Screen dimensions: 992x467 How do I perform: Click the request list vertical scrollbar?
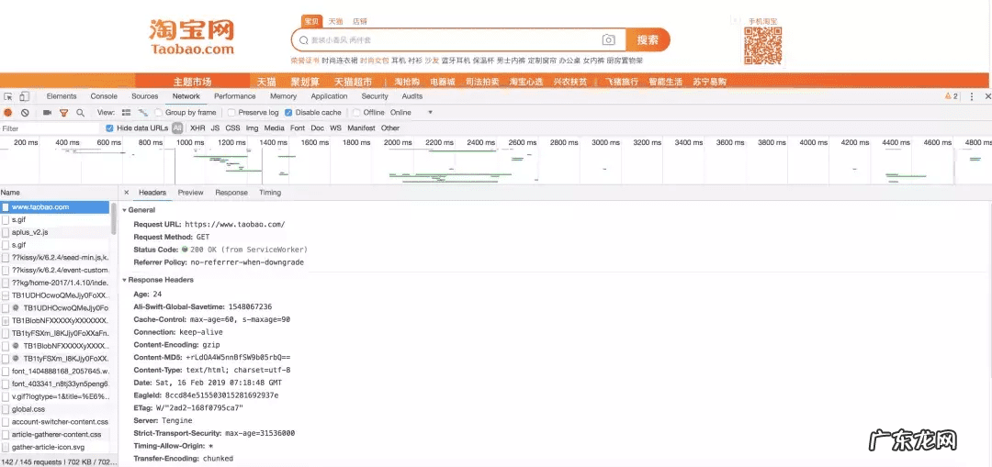(x=114, y=217)
